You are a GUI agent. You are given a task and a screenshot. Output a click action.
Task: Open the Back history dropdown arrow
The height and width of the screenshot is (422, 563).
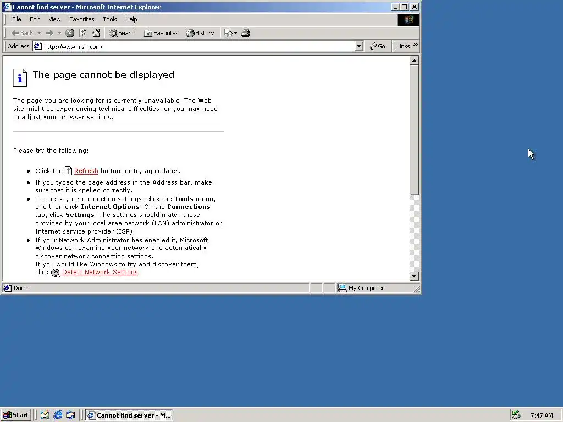[x=39, y=33]
